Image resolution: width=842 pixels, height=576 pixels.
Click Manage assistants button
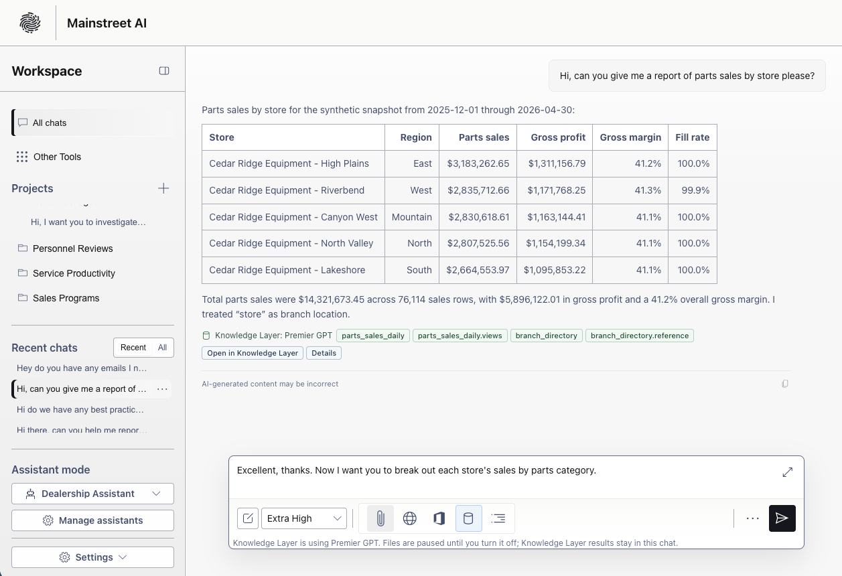tap(92, 520)
